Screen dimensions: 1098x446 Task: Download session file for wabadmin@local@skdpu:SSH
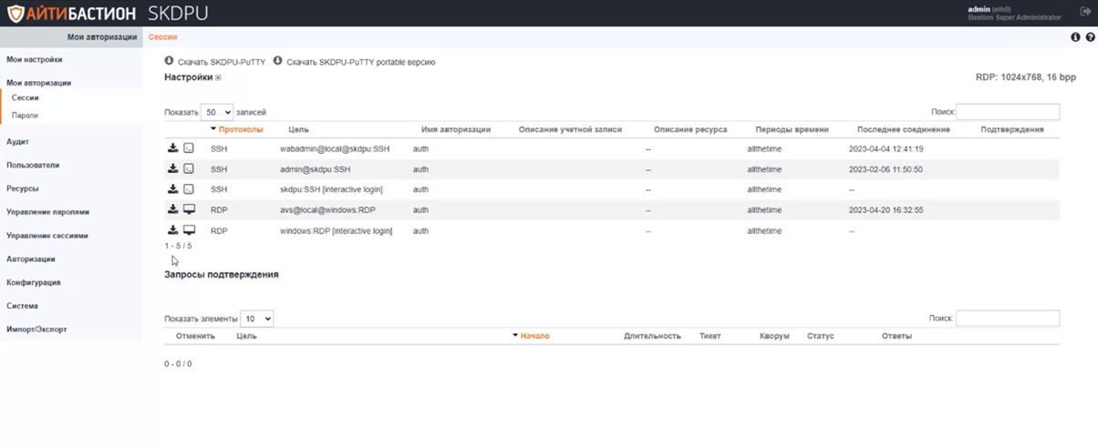tap(172, 148)
